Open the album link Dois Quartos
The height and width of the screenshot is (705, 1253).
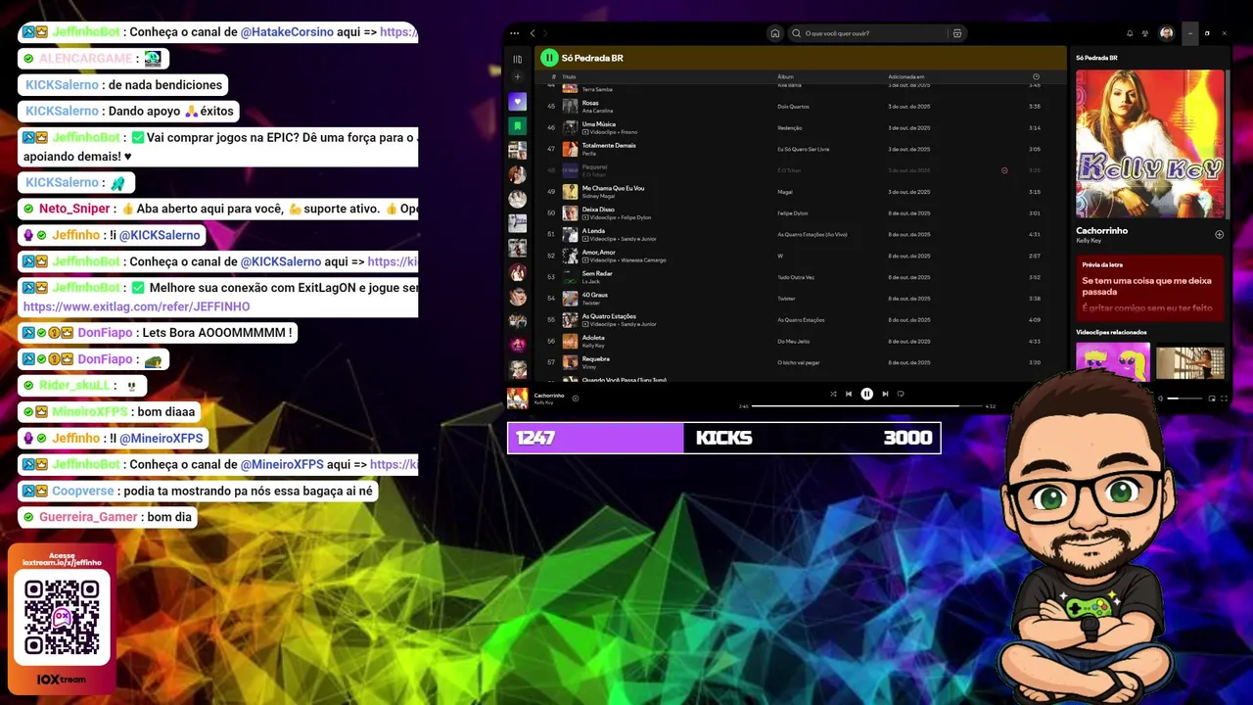point(793,106)
